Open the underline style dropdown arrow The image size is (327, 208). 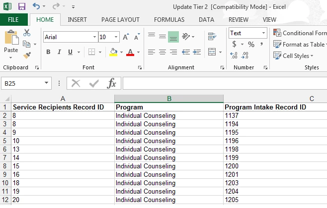tap(79, 52)
